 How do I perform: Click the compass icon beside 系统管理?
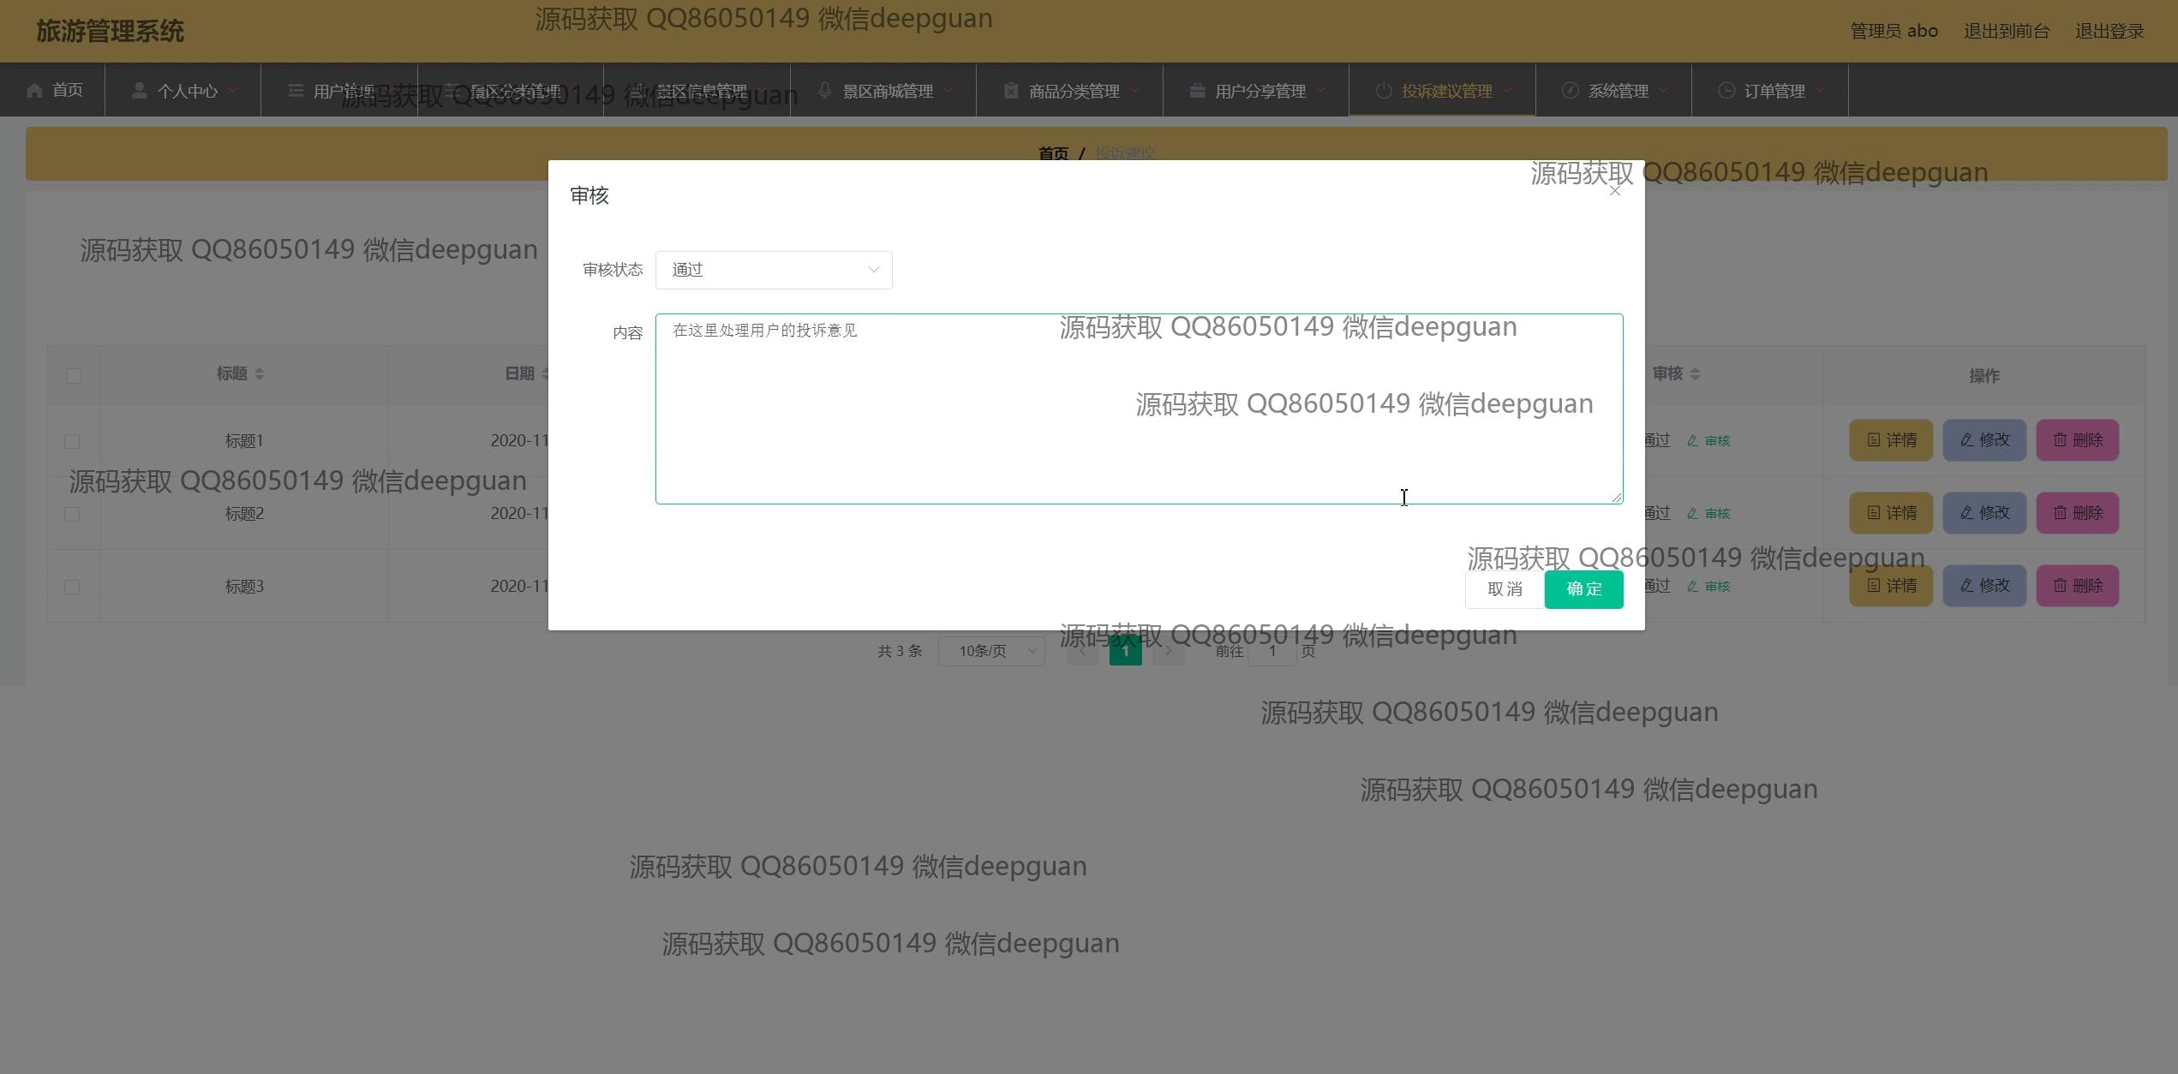click(1570, 90)
